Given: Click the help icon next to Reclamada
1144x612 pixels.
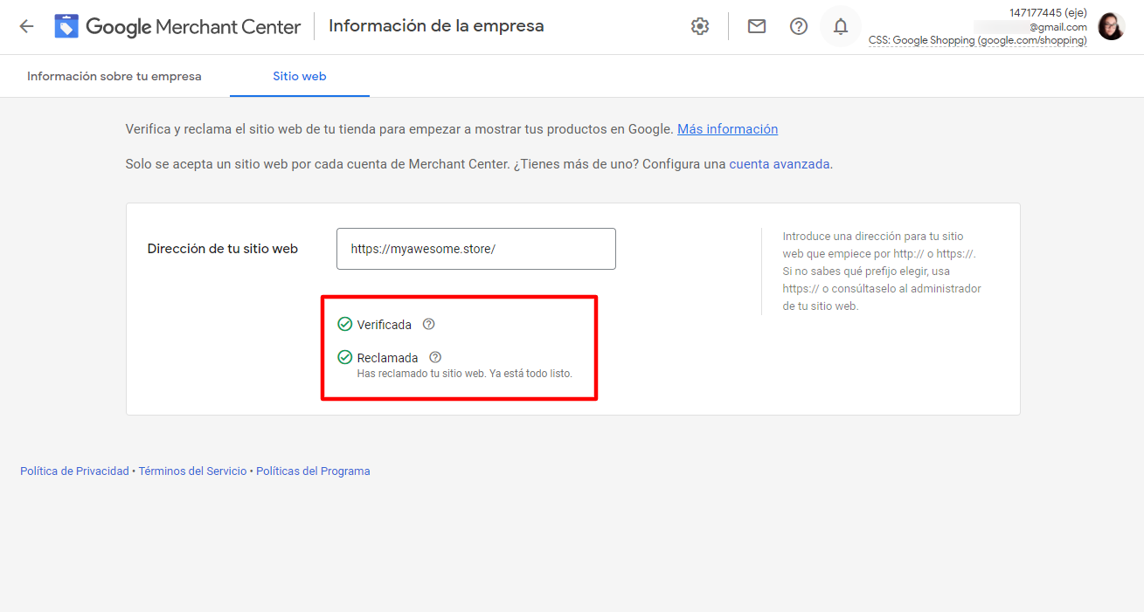Looking at the screenshot, I should 435,357.
